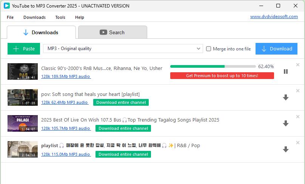Viewport: 305px width, 184px height.
Task: Select the playlist R&B / Pop title
Action: pyautogui.click(x=120, y=145)
